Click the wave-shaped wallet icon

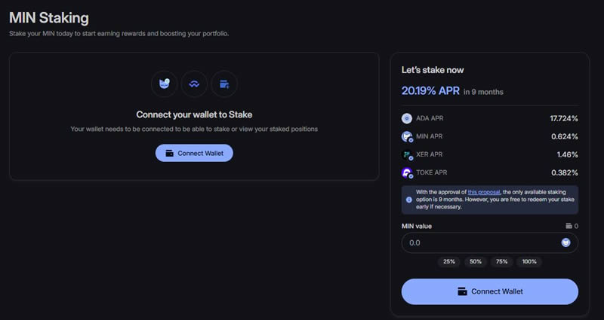click(194, 84)
